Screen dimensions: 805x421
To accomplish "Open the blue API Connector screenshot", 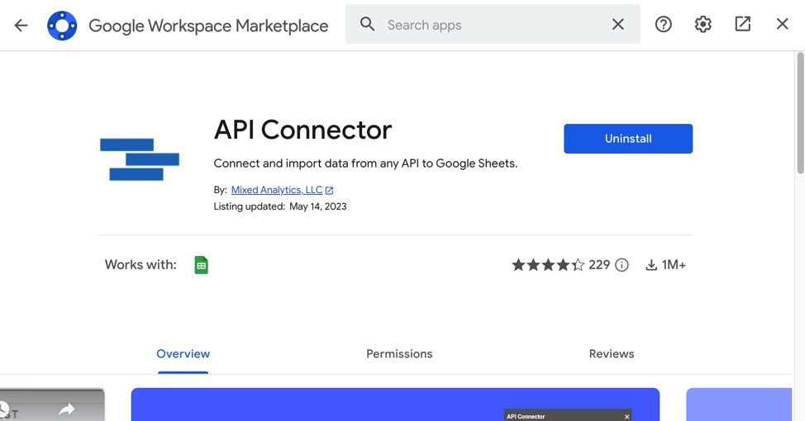I will pos(395,404).
